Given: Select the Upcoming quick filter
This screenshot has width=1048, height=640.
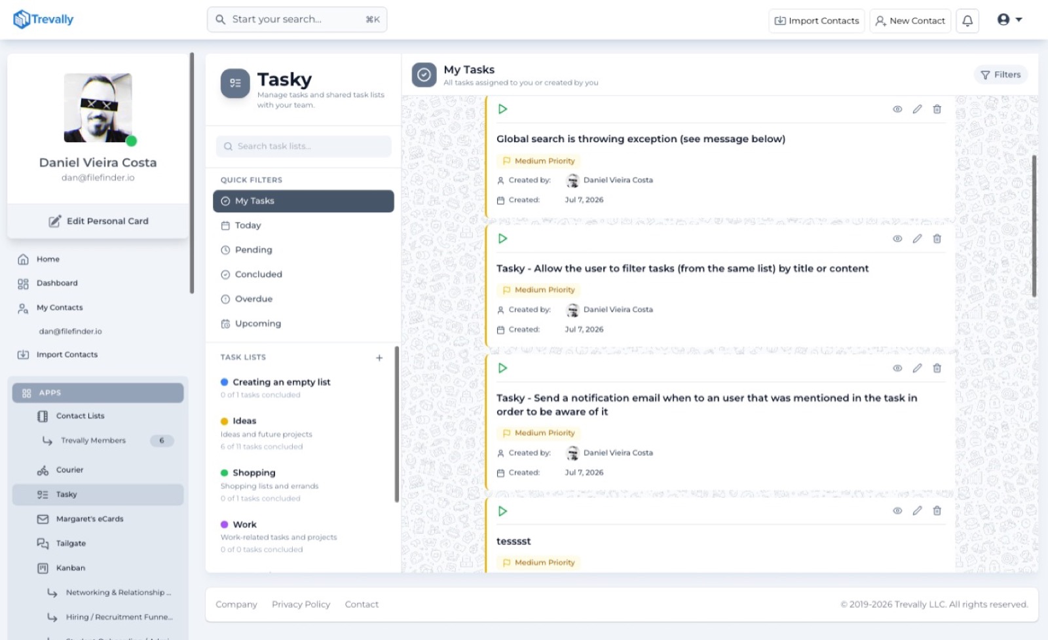Looking at the screenshot, I should coord(303,324).
